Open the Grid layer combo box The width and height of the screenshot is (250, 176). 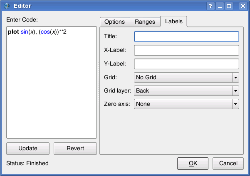186,90
